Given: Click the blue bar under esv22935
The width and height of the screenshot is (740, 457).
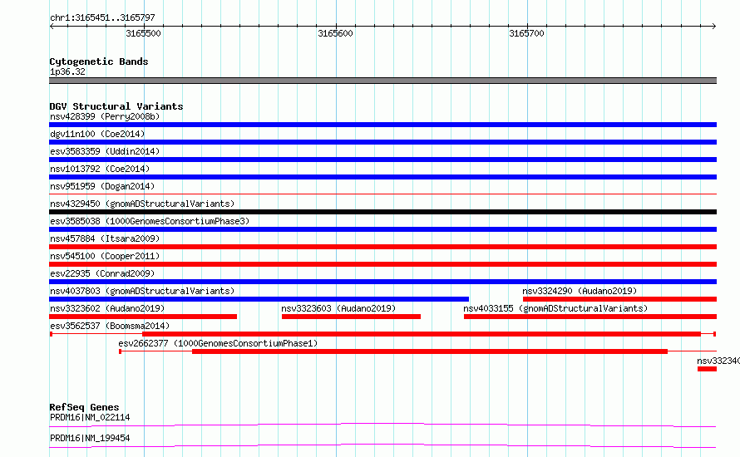Looking at the screenshot, I should pyautogui.click(x=382, y=282).
